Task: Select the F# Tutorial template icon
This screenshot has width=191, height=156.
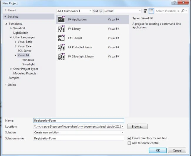Action: point(61,38)
